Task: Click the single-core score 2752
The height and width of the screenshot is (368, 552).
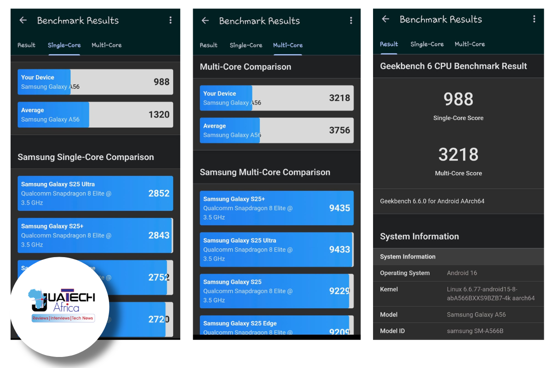Action: tap(159, 277)
